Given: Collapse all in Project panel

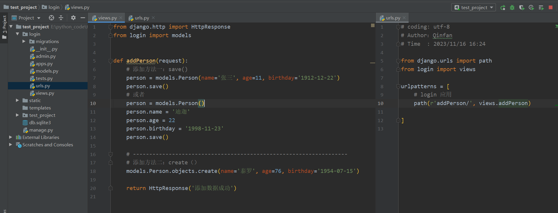Looking at the screenshot, I should click(61, 18).
